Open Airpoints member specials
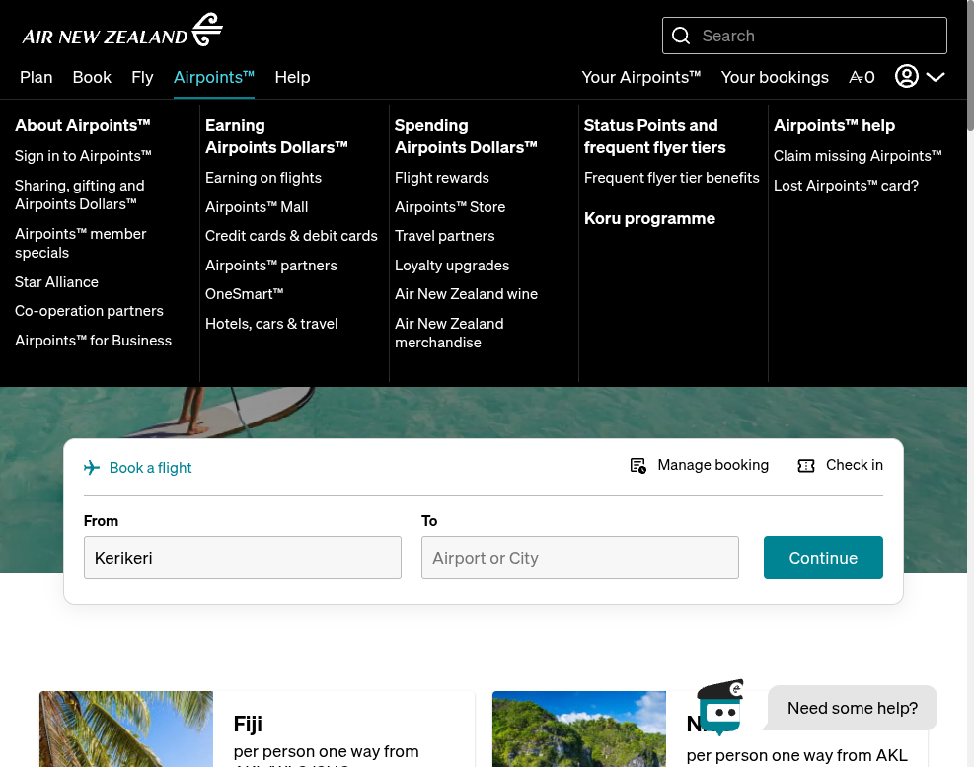The width and height of the screenshot is (974, 767). click(x=81, y=243)
